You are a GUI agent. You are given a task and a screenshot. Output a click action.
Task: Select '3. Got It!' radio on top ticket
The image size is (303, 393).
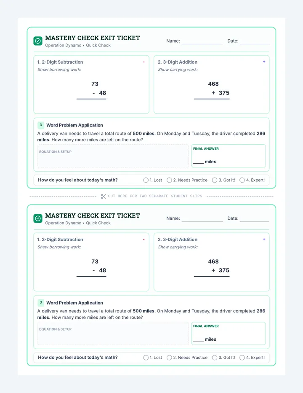click(x=215, y=180)
